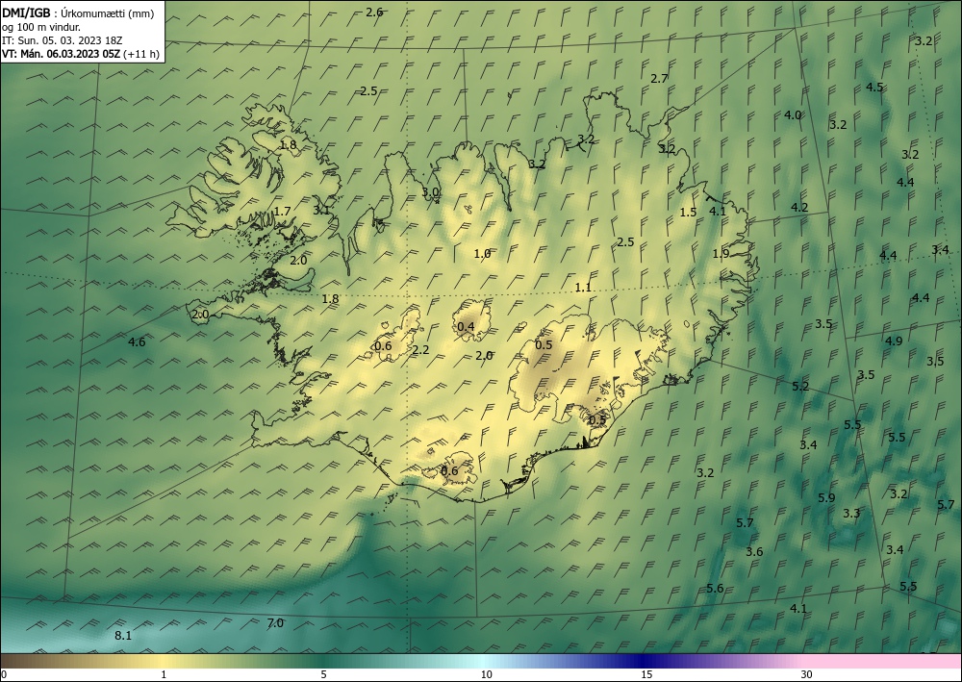
Task: Click the 7.0 value south of Iceland
Action: click(x=275, y=623)
